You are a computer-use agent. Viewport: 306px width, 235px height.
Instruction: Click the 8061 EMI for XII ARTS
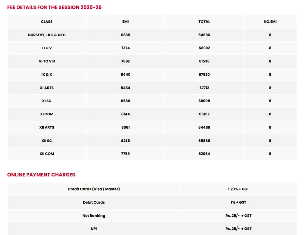(x=126, y=127)
